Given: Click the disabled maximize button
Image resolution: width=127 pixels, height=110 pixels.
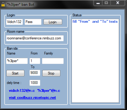Looking at the screenshot, I should [x=106, y=3].
